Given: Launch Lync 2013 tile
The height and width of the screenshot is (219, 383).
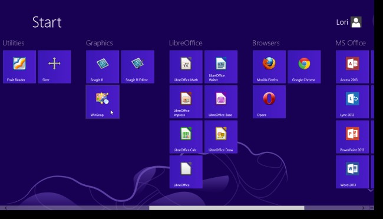Looking at the screenshot, I should coord(352,102).
